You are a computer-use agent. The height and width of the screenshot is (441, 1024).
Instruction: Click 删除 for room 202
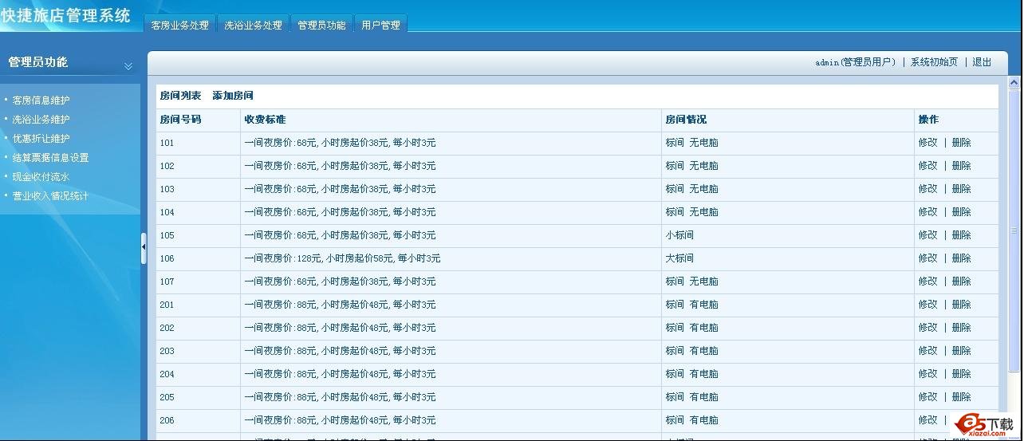click(961, 328)
